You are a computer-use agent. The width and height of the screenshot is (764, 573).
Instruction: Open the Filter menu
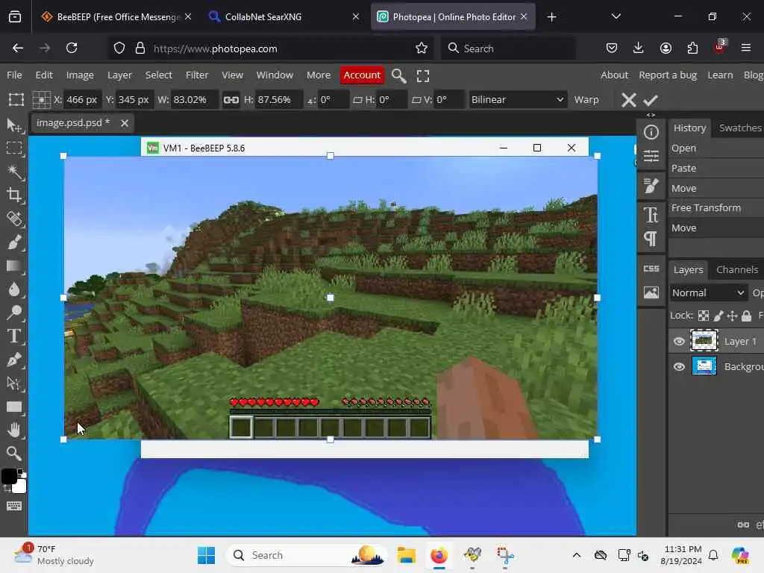pyautogui.click(x=197, y=75)
